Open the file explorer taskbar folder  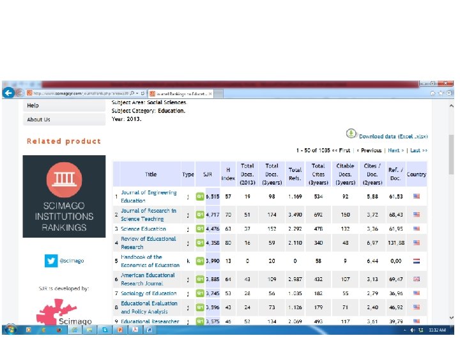point(89,330)
